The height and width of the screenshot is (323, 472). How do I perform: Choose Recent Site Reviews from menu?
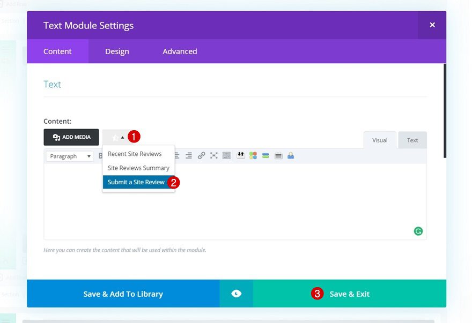135,154
